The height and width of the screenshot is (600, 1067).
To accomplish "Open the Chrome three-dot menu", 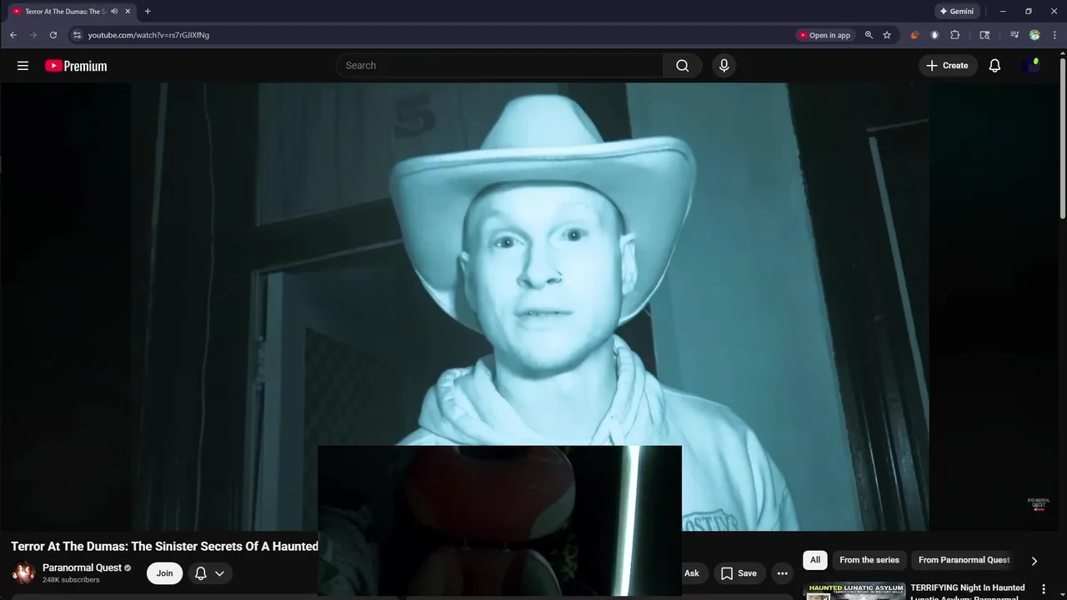I will pos(1054,35).
